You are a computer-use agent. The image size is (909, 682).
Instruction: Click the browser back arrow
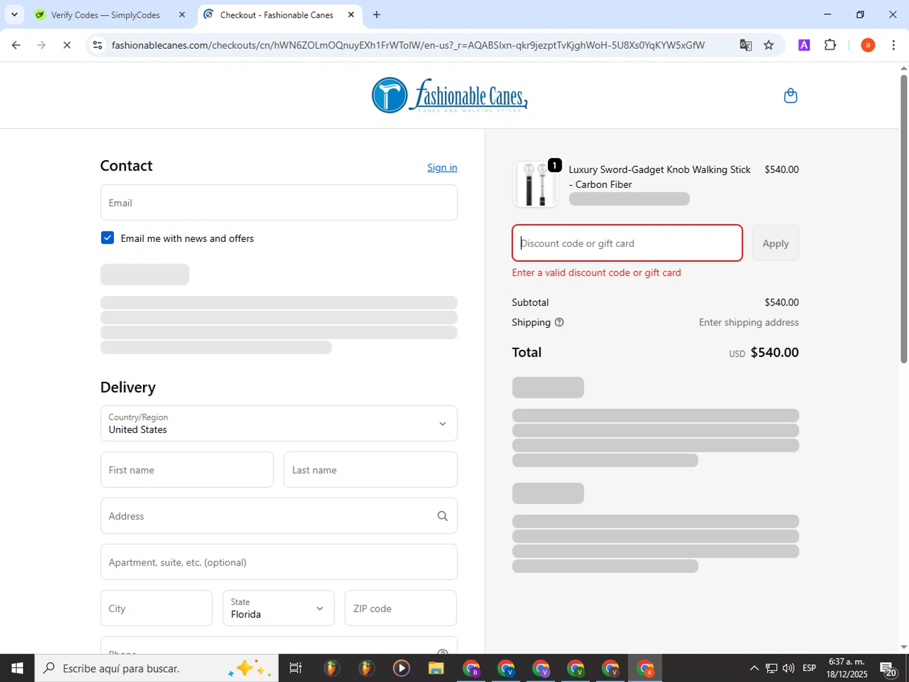point(16,45)
